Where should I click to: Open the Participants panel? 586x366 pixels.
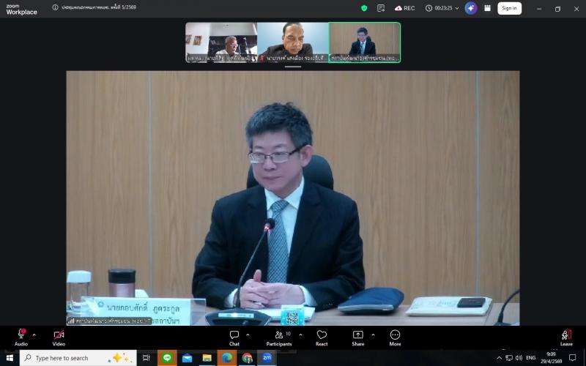tap(279, 337)
